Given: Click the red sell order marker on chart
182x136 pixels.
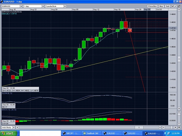Looking at the screenshot, I should pos(130,30).
